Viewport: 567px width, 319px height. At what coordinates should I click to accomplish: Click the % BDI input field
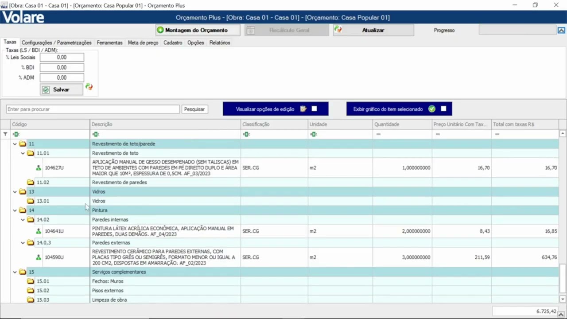(62, 67)
